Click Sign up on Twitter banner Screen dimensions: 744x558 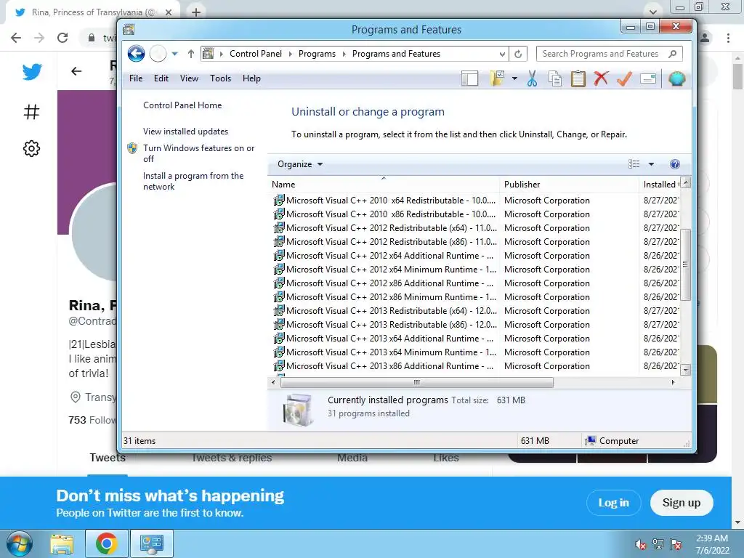tap(682, 503)
